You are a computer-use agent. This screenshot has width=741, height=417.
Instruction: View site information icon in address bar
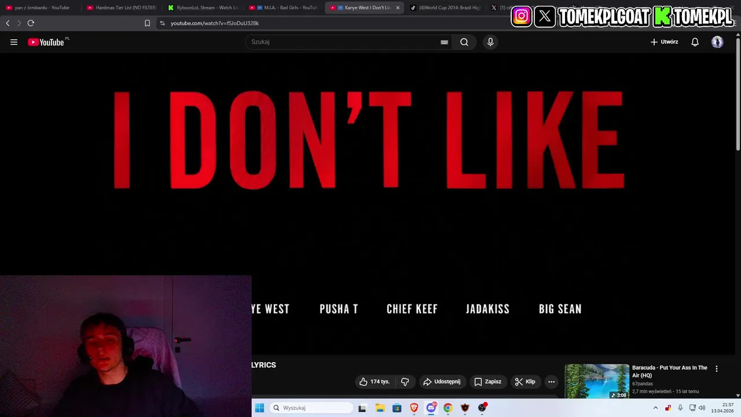pos(162,23)
